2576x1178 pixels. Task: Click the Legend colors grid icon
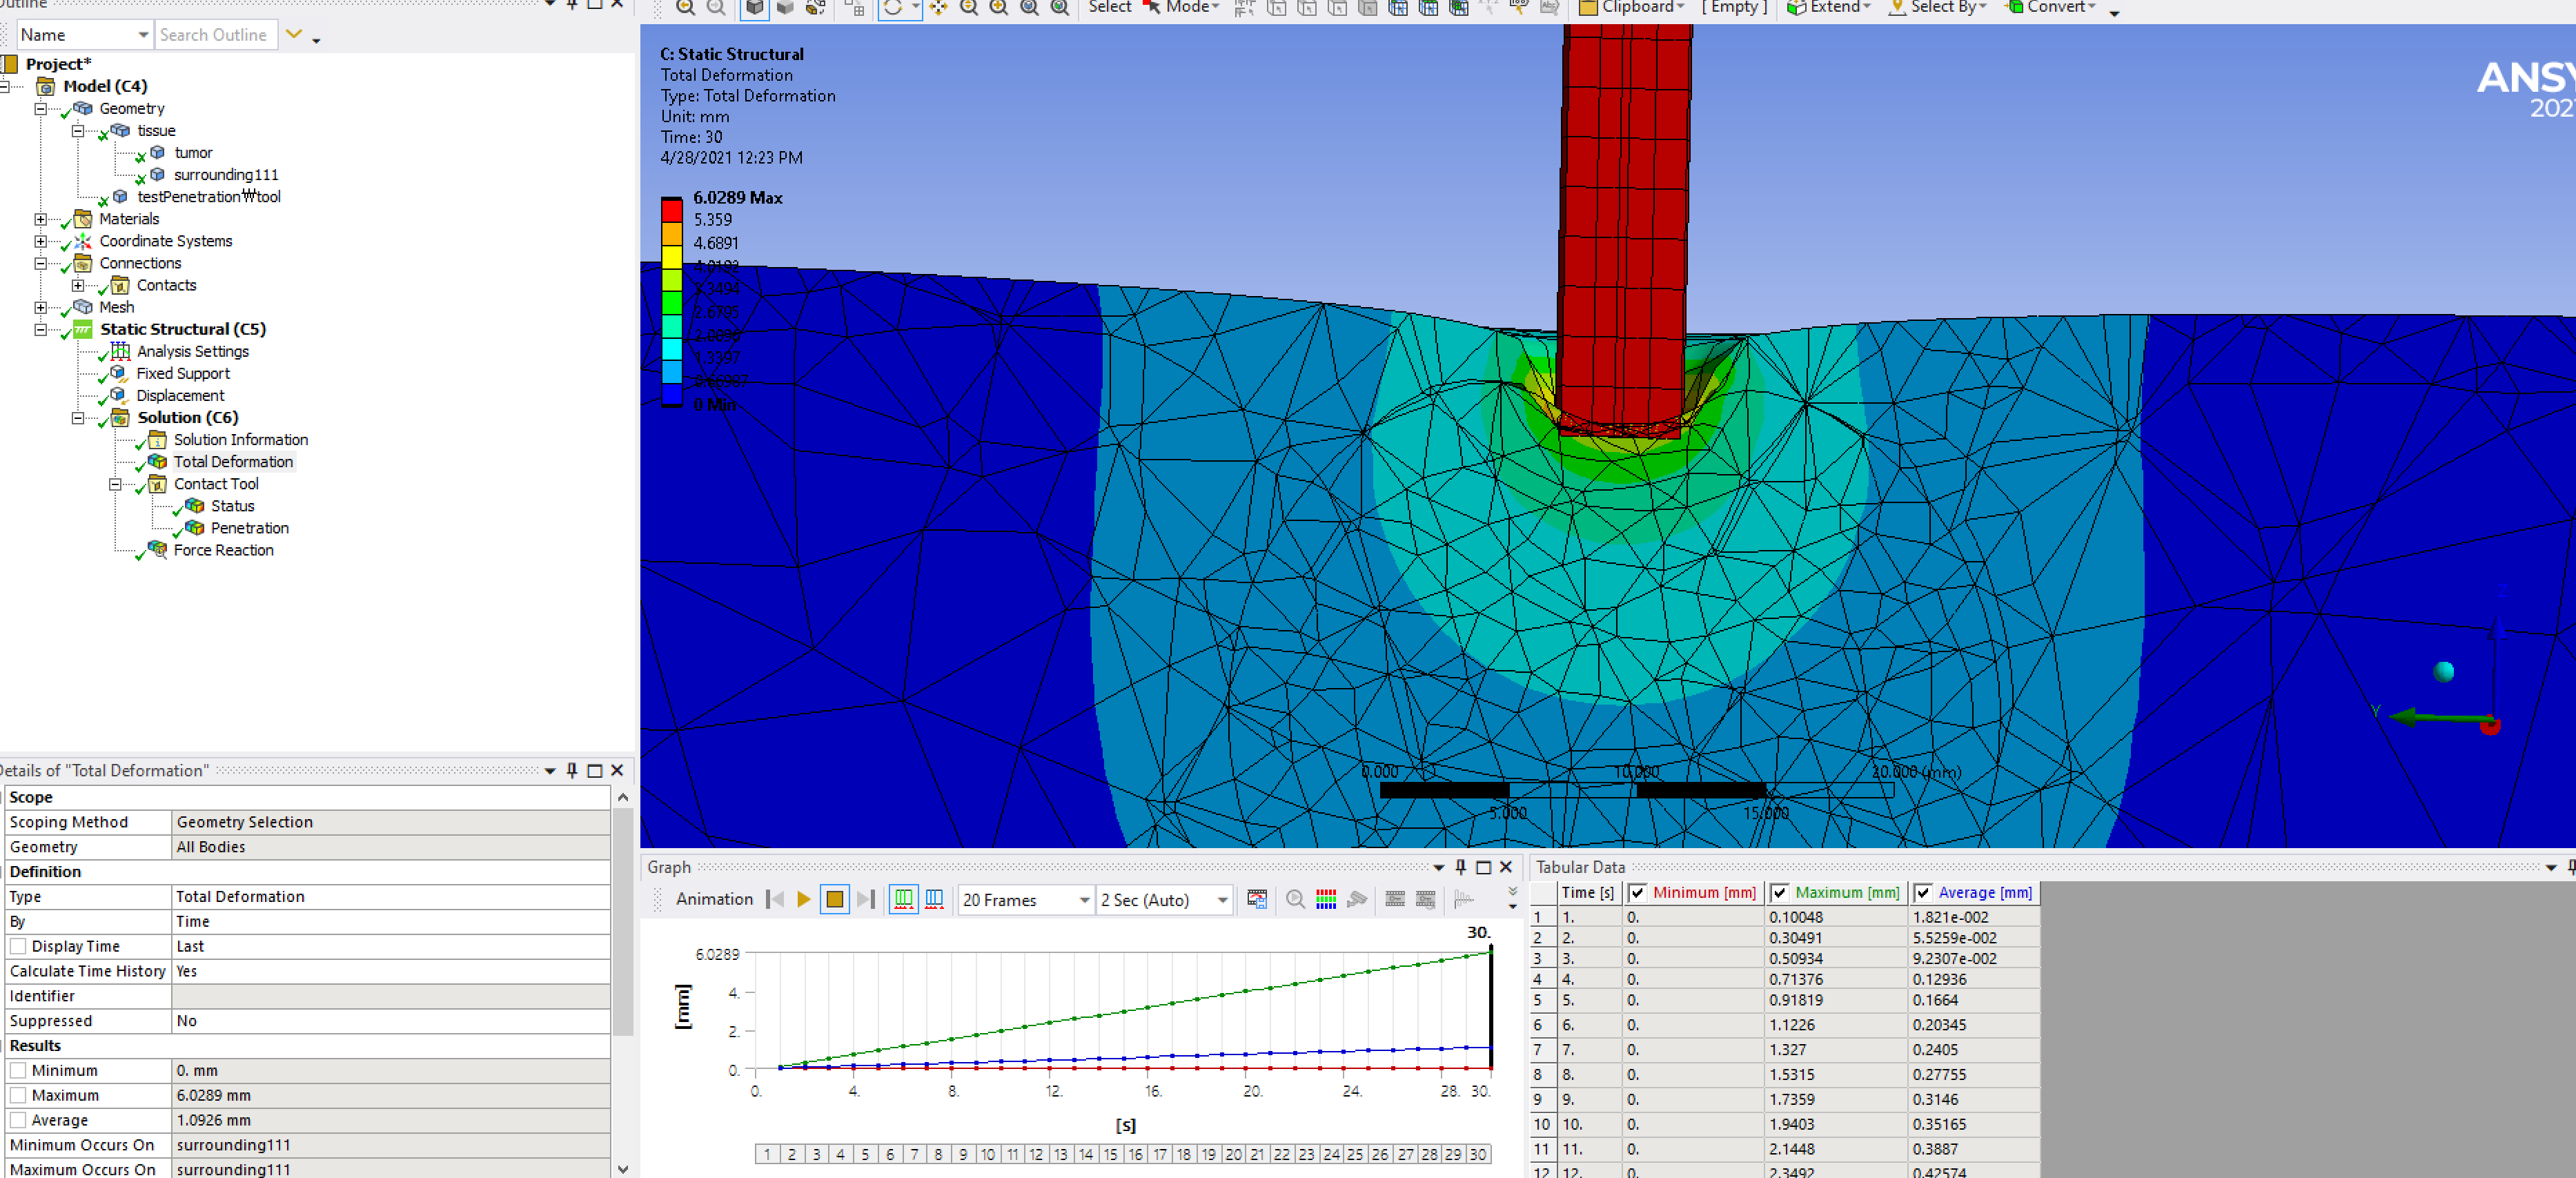pyautogui.click(x=1326, y=899)
